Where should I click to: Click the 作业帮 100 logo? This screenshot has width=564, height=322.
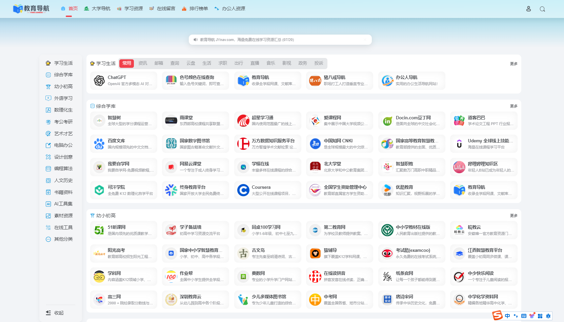(x=171, y=277)
